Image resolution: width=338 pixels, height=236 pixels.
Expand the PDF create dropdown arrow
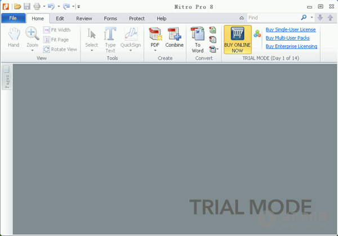point(155,51)
